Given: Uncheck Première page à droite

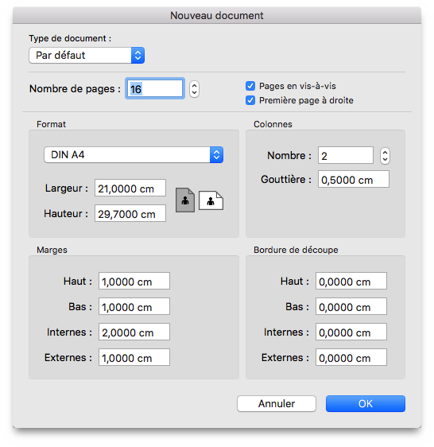Looking at the screenshot, I should pyautogui.click(x=250, y=100).
